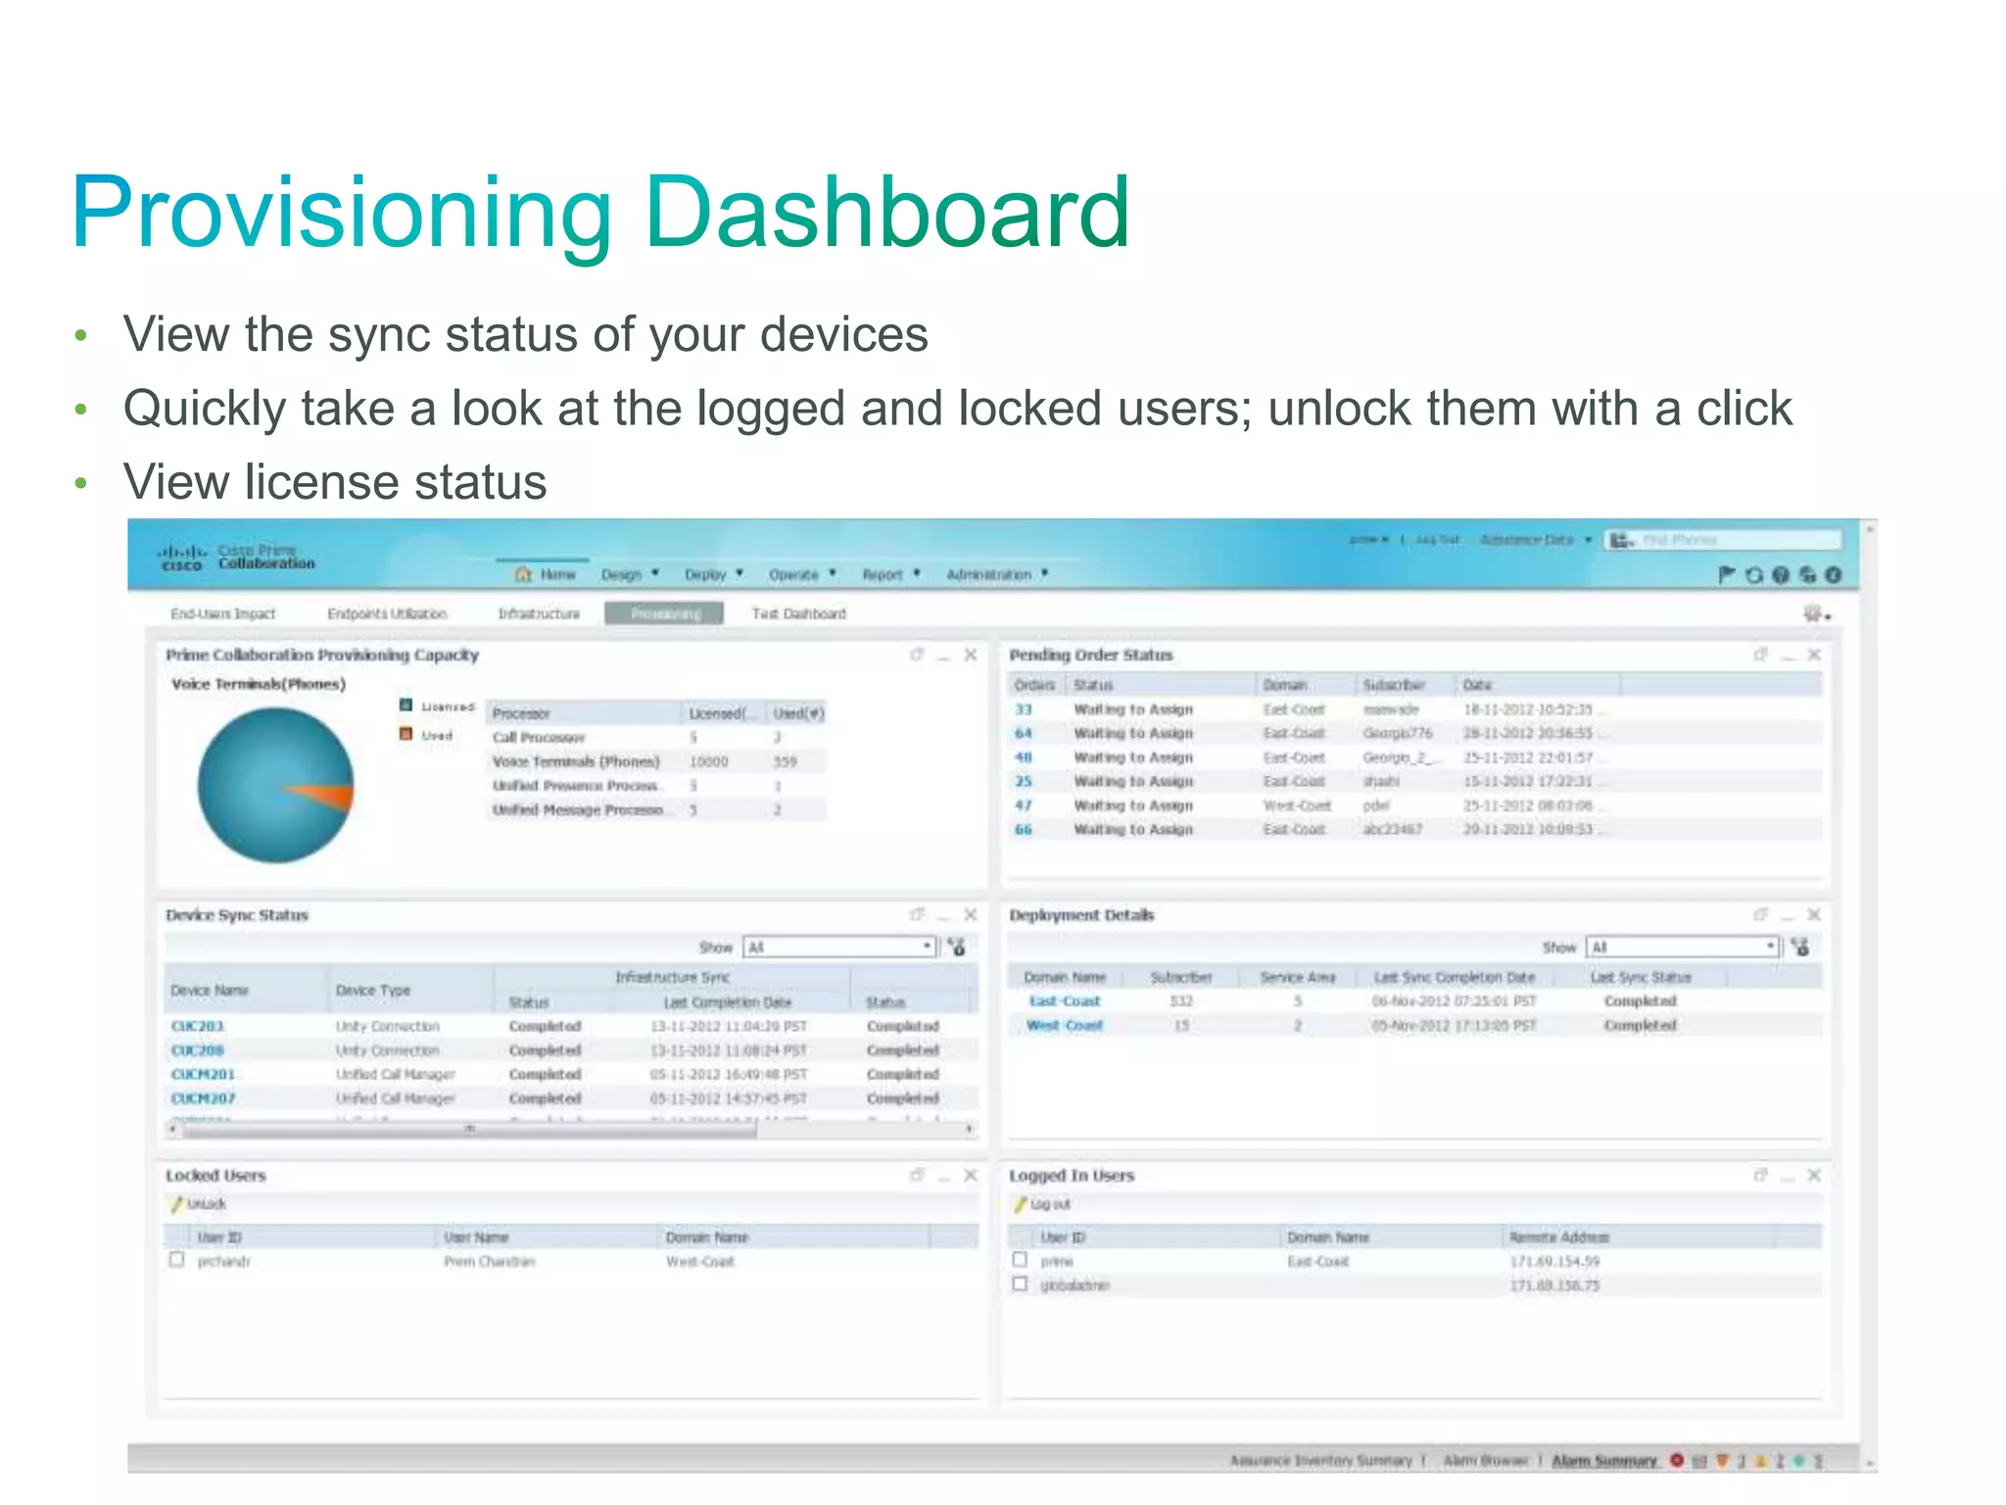Click Unlock pencil icon in Locked Users
Screen dimensions: 2006x1505
coord(177,1204)
